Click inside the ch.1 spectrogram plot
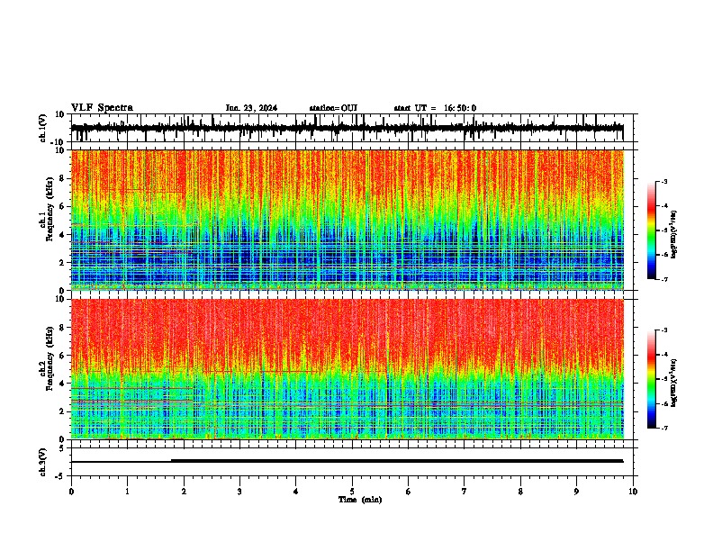Screen dimensions: 713x551 (347, 220)
